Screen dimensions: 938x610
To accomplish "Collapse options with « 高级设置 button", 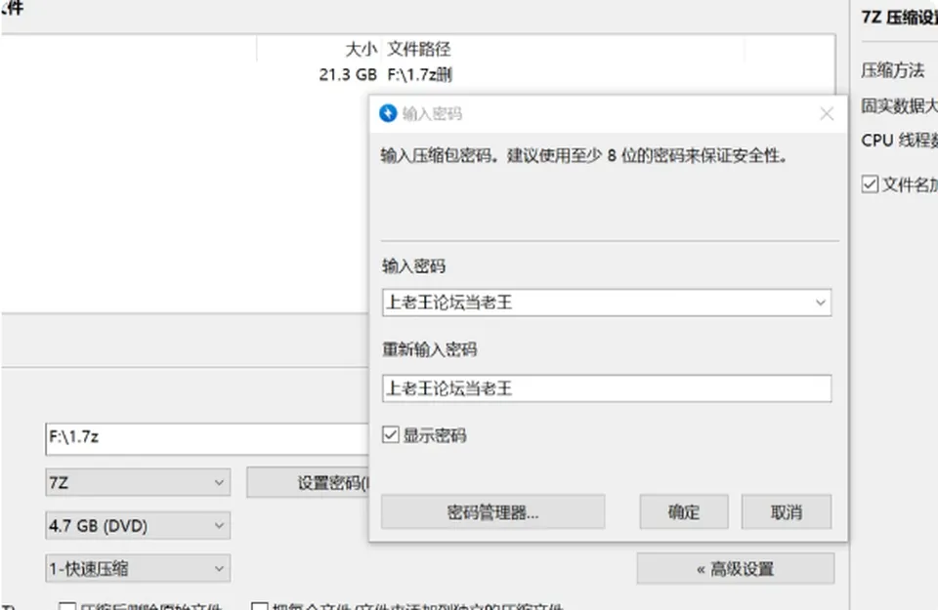I will (x=735, y=569).
